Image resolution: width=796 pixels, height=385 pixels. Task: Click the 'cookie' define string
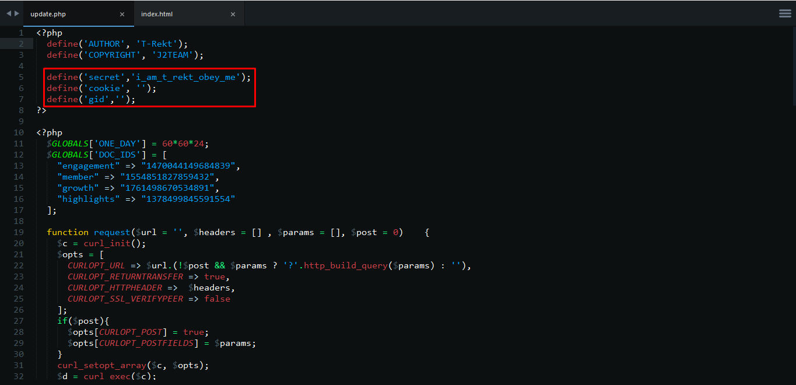pos(104,89)
